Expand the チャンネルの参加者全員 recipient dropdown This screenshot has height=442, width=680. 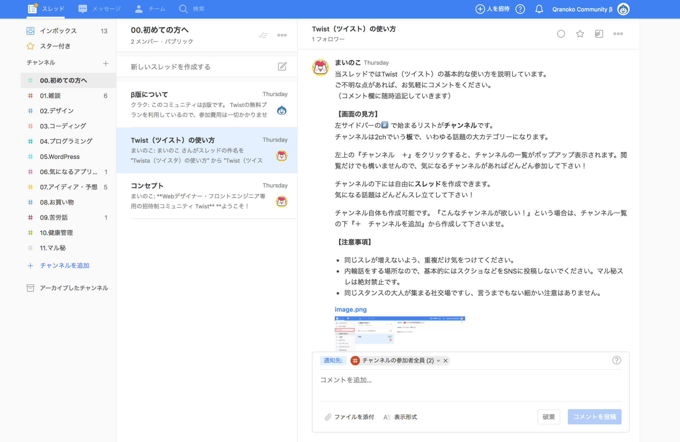click(x=438, y=360)
